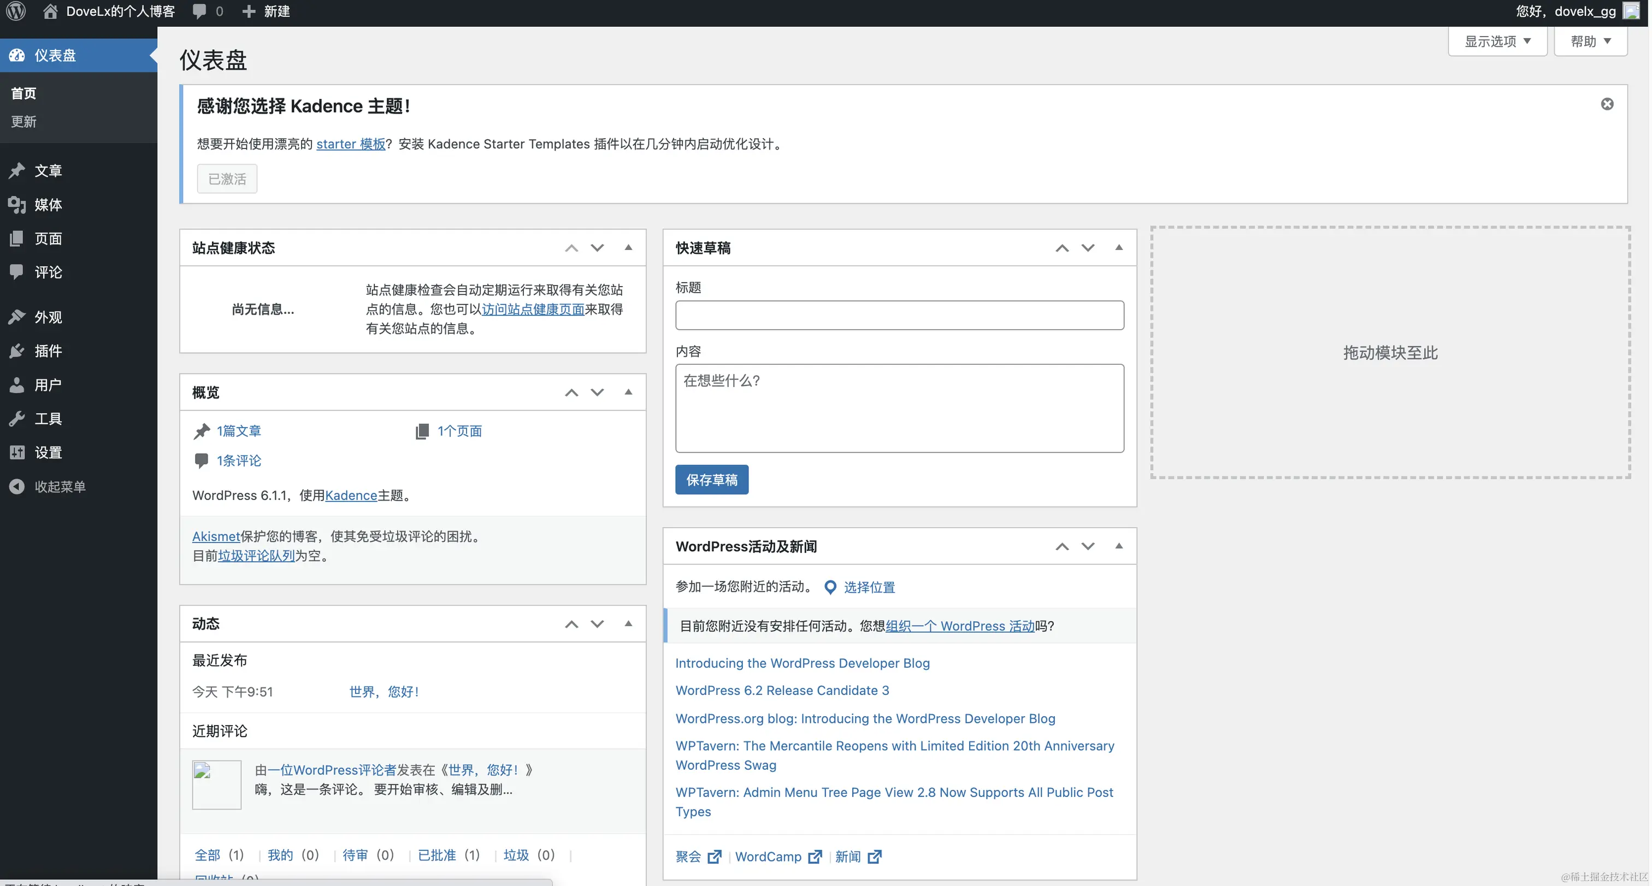The width and height of the screenshot is (1652, 886).
Task: Open the 更新 submenu item
Action: 23,122
